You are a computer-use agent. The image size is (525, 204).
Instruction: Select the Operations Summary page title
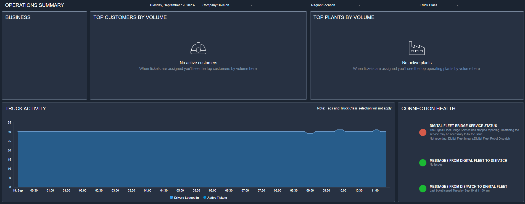pos(35,5)
